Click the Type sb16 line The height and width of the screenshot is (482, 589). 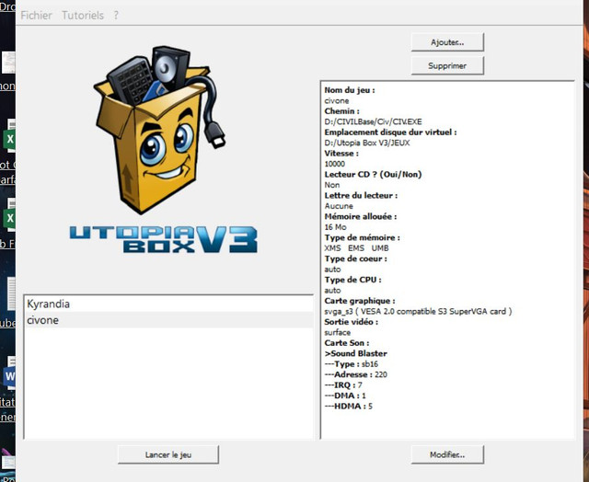coord(352,363)
